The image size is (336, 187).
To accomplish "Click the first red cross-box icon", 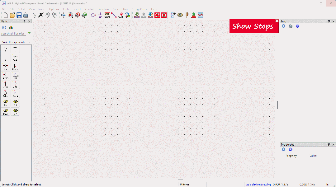I will (157, 15).
